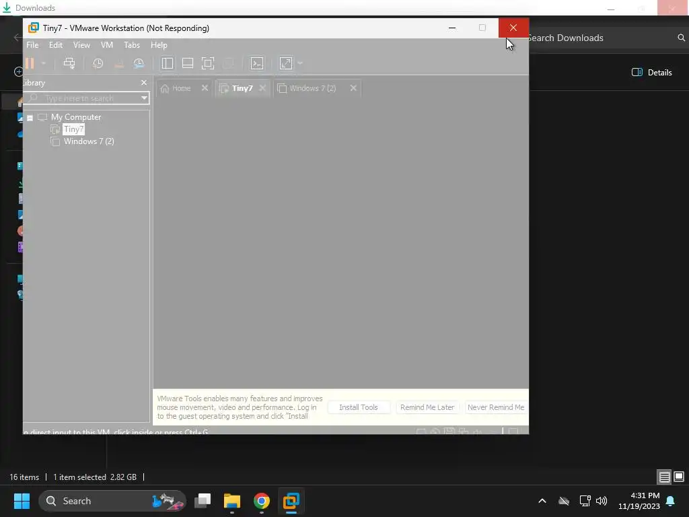689x517 pixels.
Task: Select Tiny7 in the library tree
Action: click(73, 129)
